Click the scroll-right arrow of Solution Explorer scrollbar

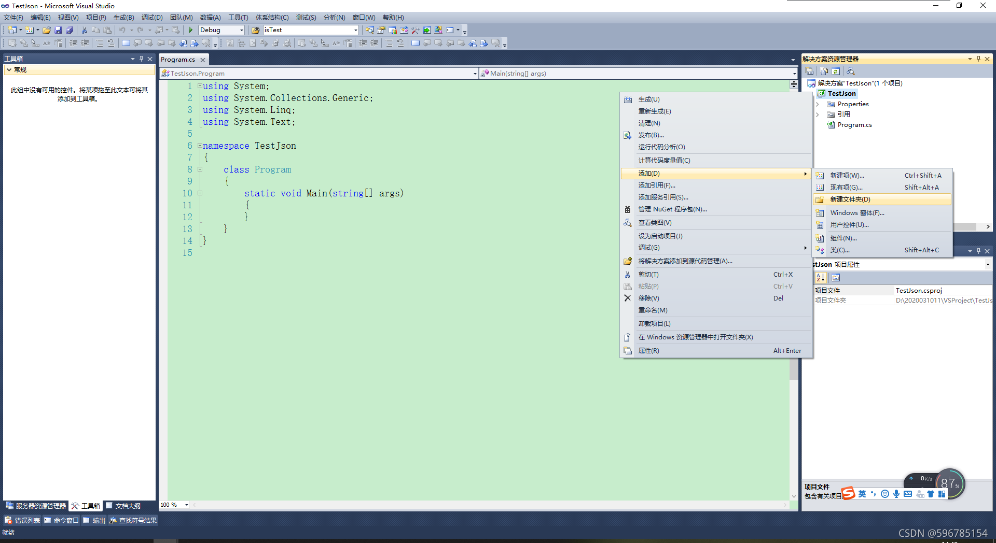click(988, 227)
